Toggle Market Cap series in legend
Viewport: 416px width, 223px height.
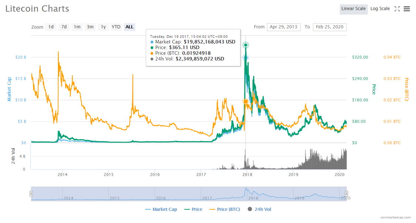click(x=161, y=209)
